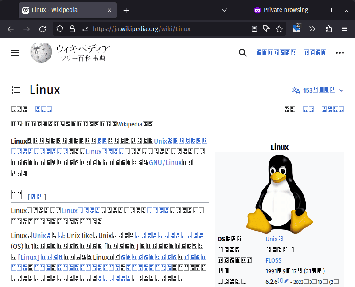Select the Linux - Wikipedia browser tab

coord(62,10)
